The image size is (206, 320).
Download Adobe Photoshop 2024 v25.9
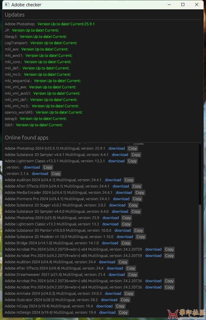click(x=111, y=218)
